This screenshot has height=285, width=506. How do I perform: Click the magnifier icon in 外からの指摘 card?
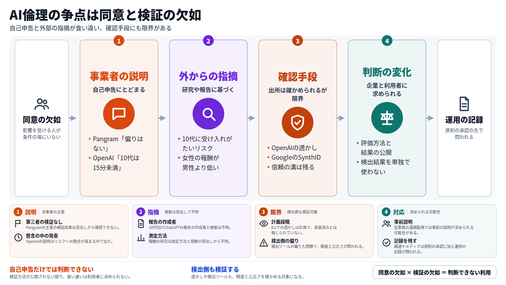click(208, 114)
